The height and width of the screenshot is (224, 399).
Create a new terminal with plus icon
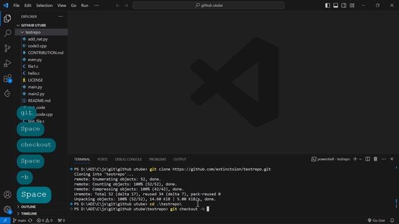tap(355, 159)
